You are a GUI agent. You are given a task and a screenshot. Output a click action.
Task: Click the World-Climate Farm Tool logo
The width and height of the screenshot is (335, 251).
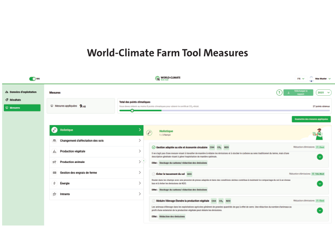tap(168, 79)
